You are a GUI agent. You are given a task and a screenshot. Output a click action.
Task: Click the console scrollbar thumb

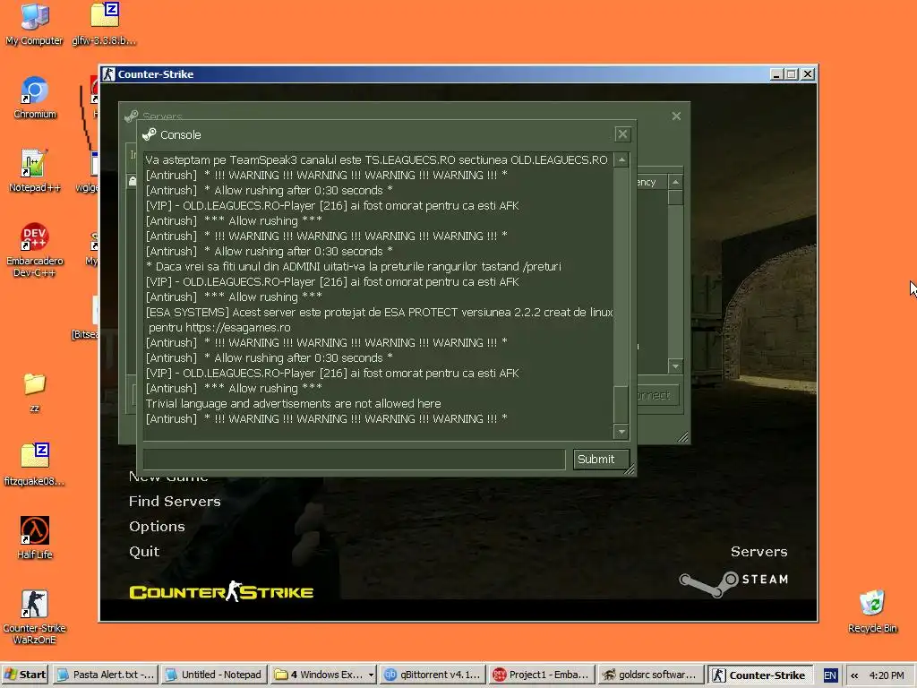point(621,404)
